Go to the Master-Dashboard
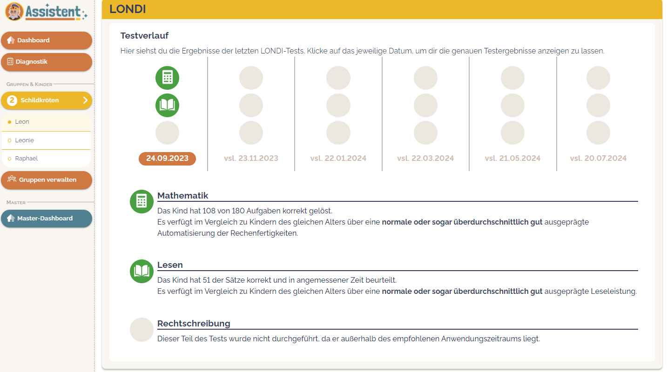Image resolution: width=667 pixels, height=372 pixels. pos(47,219)
